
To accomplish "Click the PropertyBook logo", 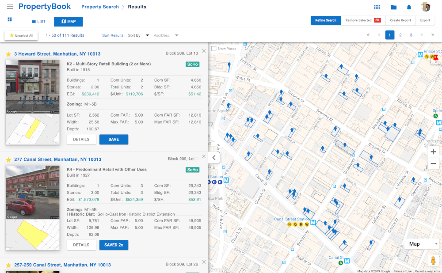I will coord(45,7).
